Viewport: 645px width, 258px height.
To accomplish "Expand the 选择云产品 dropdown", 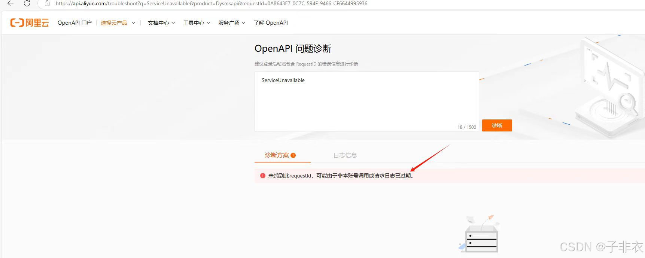I will point(118,23).
